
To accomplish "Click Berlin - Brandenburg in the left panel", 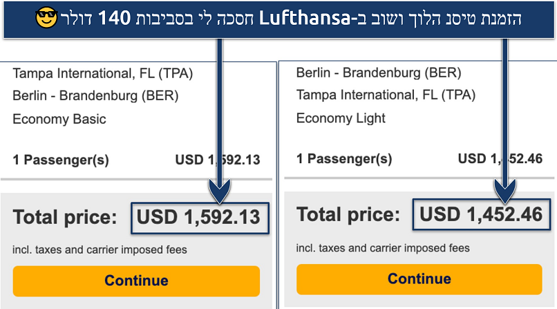I will point(95,96).
